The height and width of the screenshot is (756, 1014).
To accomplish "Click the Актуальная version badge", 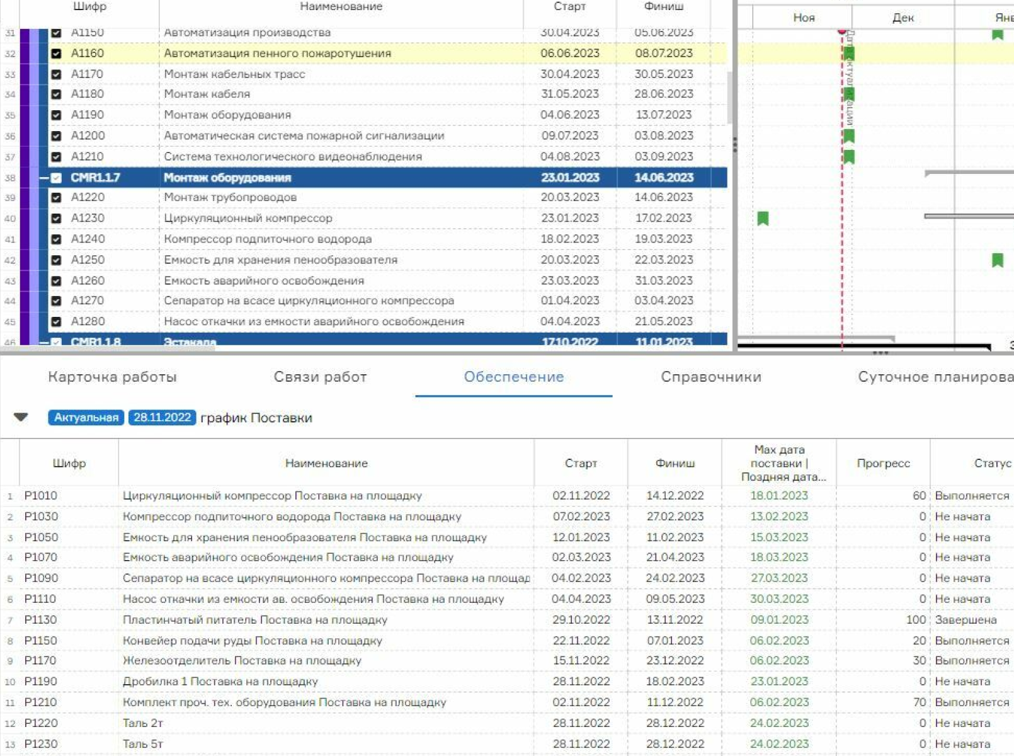I will click(x=86, y=418).
